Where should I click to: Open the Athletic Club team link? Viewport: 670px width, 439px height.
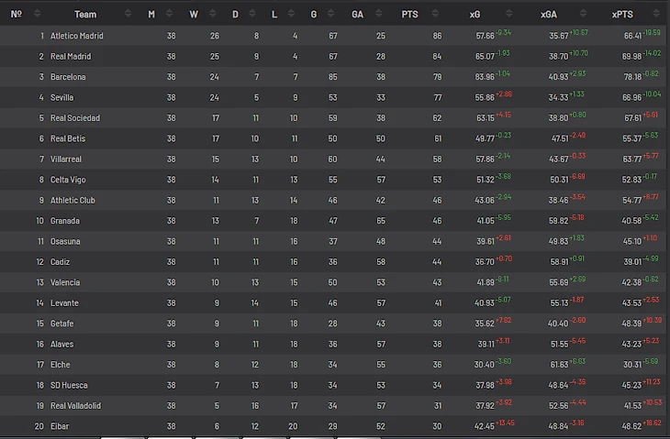(x=73, y=200)
